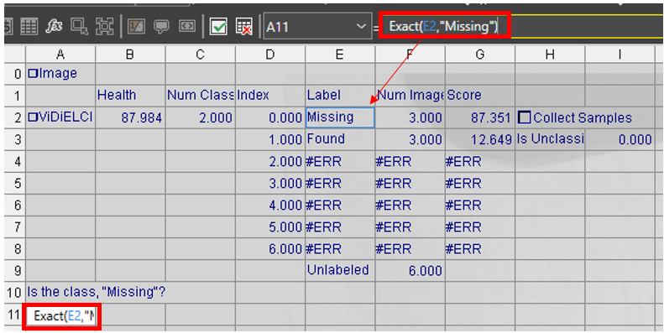Select the index 4.000 cell

[x=270, y=206]
